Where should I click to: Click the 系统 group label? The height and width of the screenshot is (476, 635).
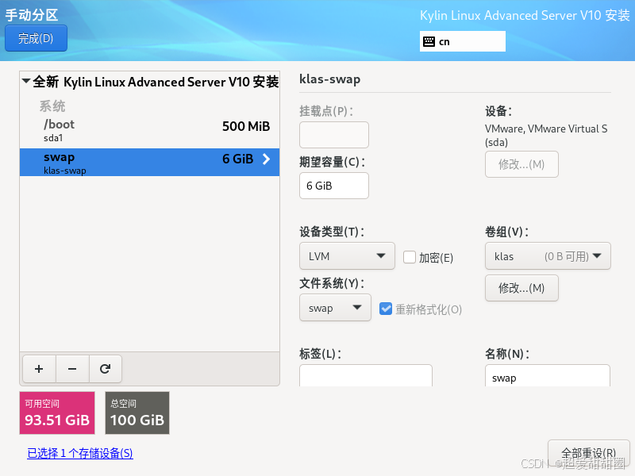click(x=52, y=106)
